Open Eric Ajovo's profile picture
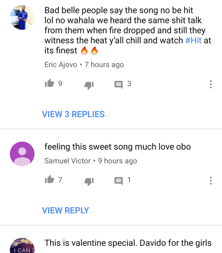 click(x=22, y=18)
